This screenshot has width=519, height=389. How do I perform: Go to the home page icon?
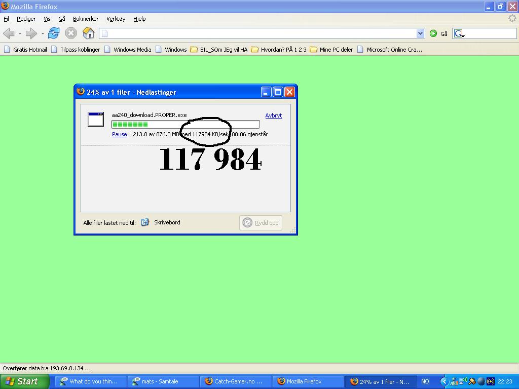88,33
